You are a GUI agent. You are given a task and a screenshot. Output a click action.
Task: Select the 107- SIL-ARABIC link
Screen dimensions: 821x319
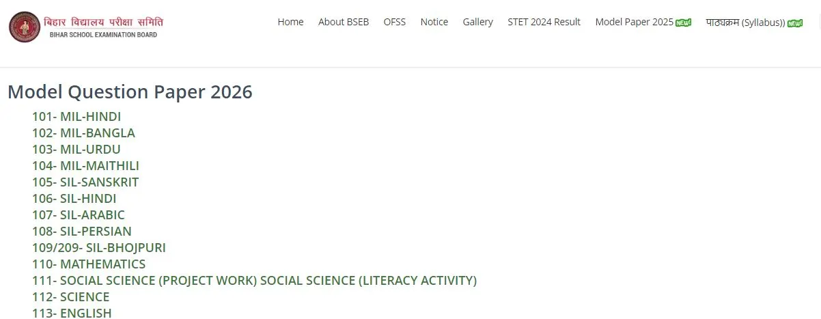click(x=79, y=215)
